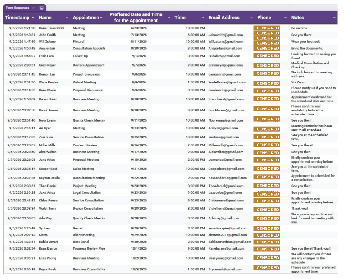Click the name Chloe Reese
This screenshot has height=279, width=346.
[48, 201]
